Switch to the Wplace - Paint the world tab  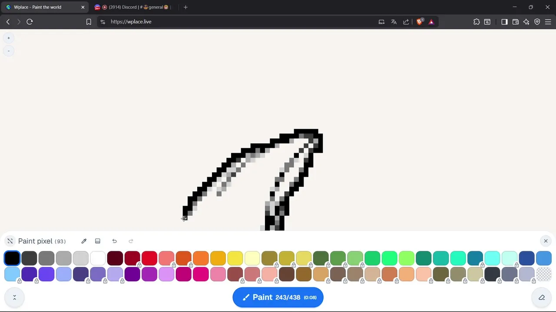[x=45, y=7]
